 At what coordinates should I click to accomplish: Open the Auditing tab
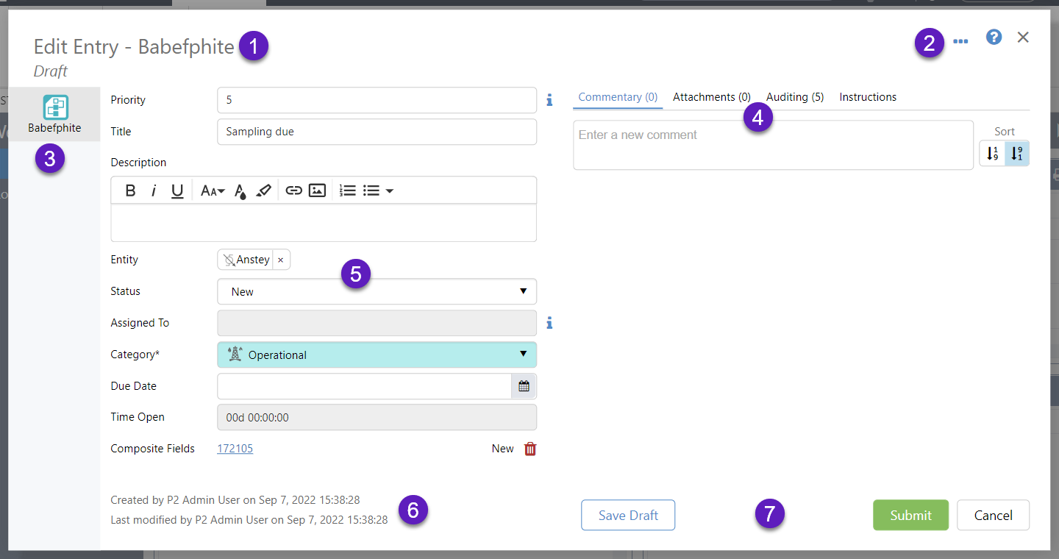coord(794,97)
